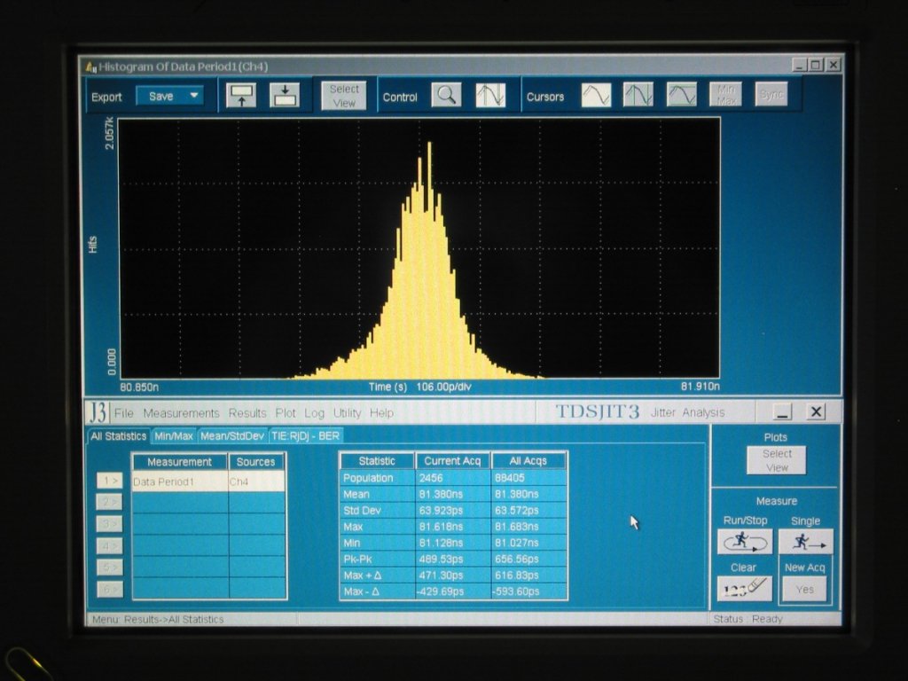This screenshot has width=908, height=681.
Task: Select the vertical bars Cursors icon
Action: 638,94
